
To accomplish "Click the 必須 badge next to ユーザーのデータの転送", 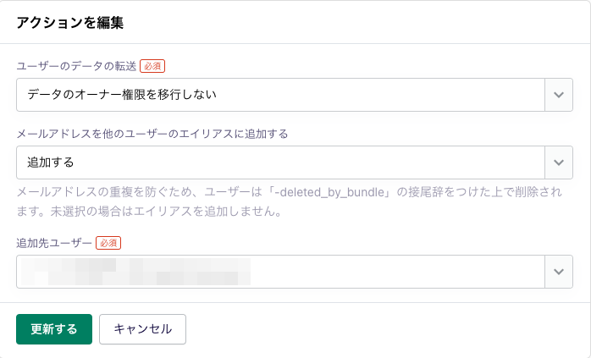I will coord(152,66).
